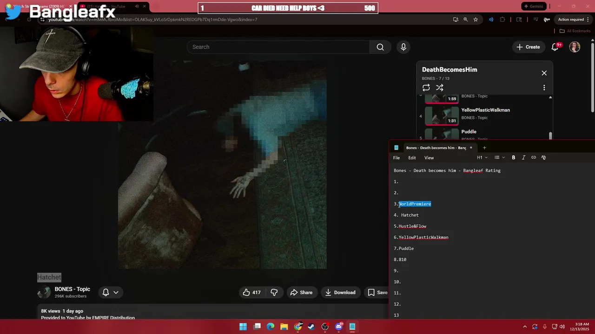Click the install app icon in address bar
Image resolution: width=595 pixels, height=334 pixels.
coord(456,19)
